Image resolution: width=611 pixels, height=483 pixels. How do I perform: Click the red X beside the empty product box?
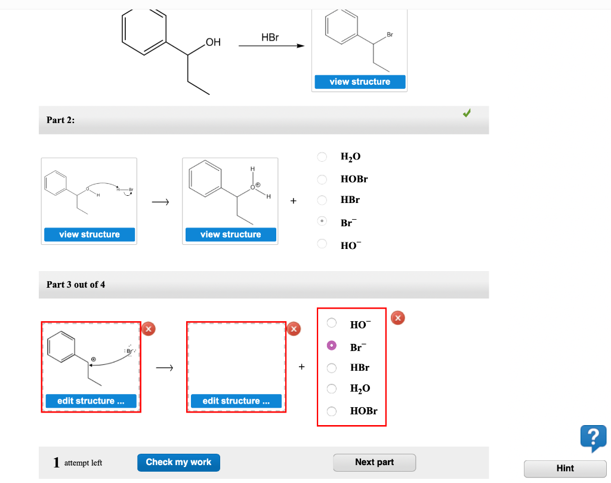point(294,328)
